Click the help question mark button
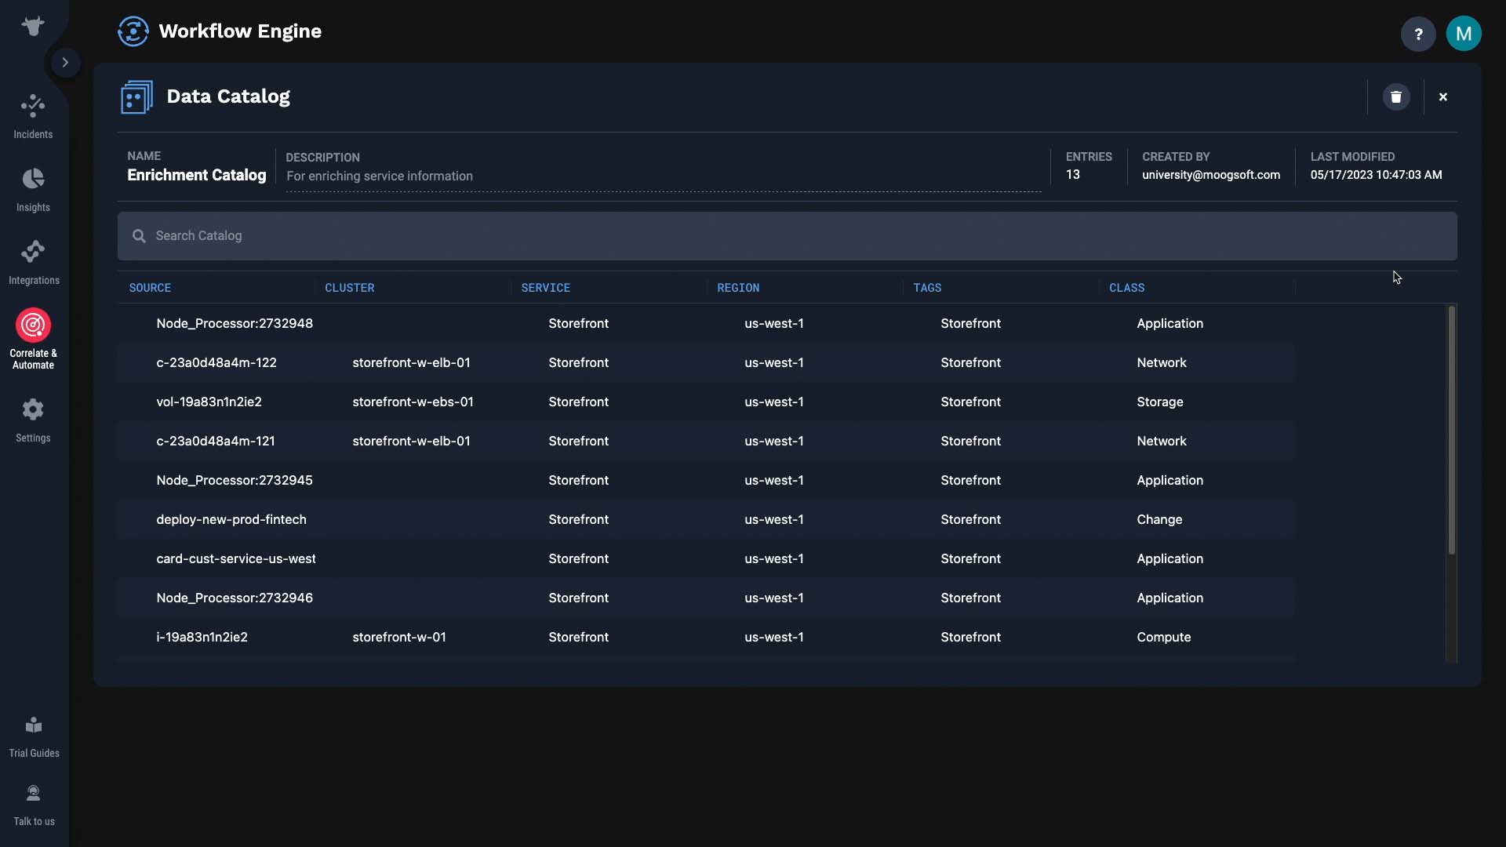The image size is (1506, 847). tap(1418, 35)
